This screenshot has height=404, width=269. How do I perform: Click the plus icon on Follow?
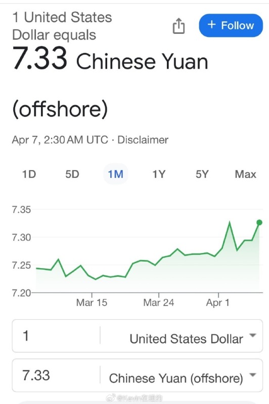tap(211, 24)
